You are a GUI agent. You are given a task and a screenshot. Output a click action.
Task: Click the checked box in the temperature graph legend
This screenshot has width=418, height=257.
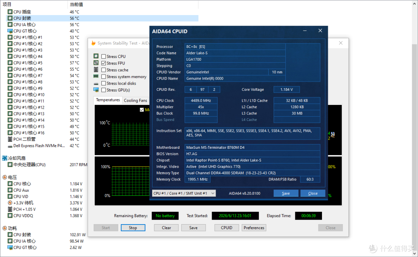click(x=142, y=110)
